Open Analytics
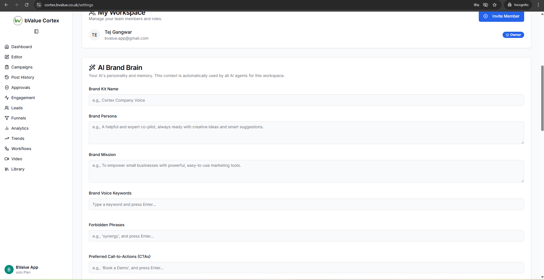Screen dimensions: 544x280 coord(20,128)
